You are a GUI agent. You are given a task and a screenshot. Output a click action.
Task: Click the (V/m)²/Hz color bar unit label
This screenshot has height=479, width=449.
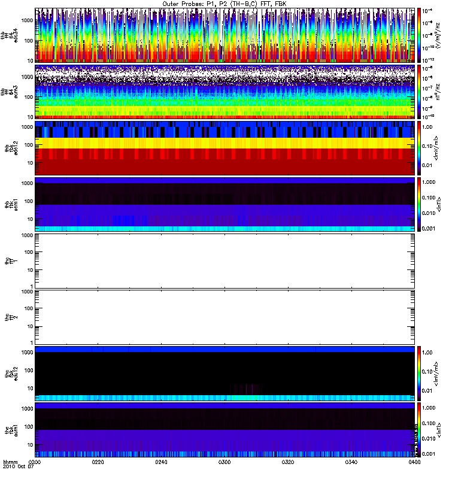(x=438, y=35)
